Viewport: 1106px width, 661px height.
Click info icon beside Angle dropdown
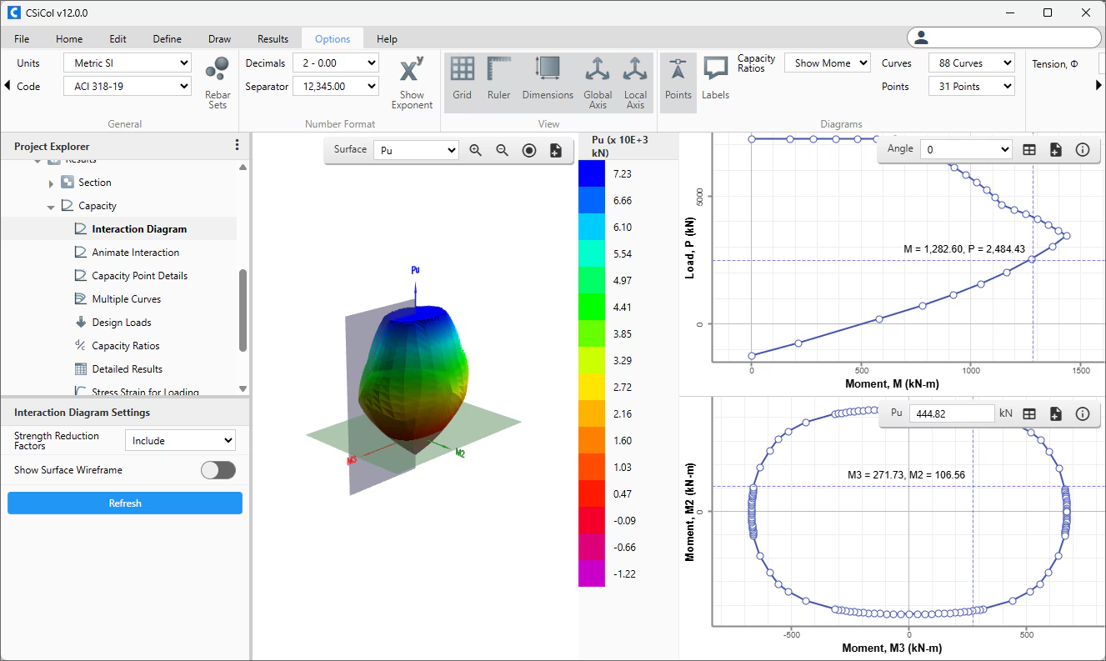(x=1083, y=150)
